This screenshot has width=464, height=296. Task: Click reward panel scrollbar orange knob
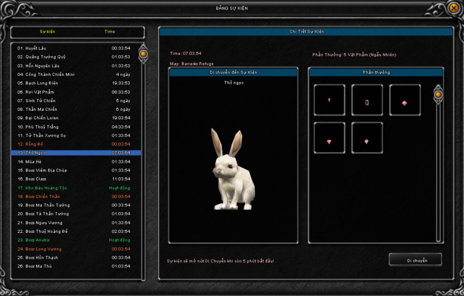point(438,95)
